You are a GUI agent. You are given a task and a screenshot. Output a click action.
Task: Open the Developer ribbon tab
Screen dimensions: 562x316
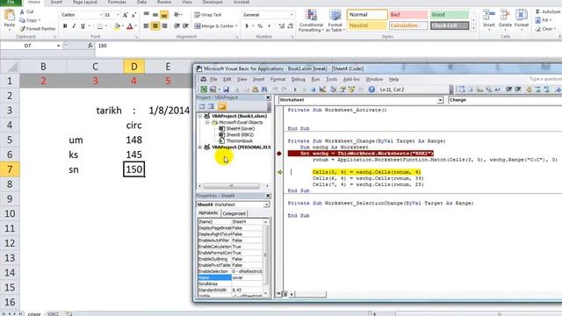coord(213,2)
